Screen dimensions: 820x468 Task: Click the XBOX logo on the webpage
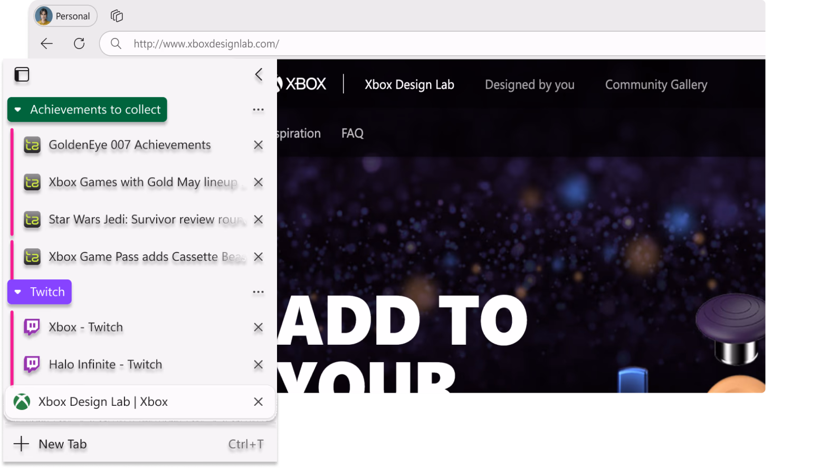[302, 84]
